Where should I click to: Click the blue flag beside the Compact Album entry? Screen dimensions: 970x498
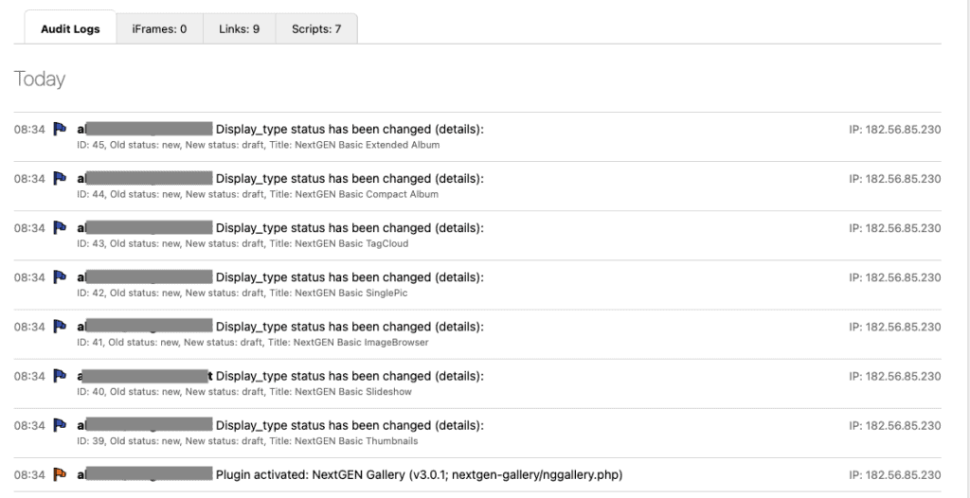[60, 178]
